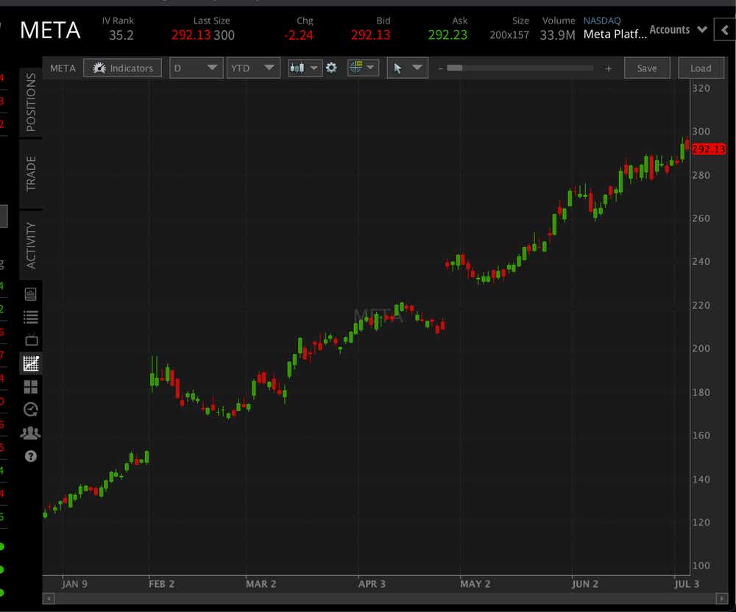Image resolution: width=736 pixels, height=612 pixels.
Task: Open the watchlist list icon
Action: tap(30, 317)
